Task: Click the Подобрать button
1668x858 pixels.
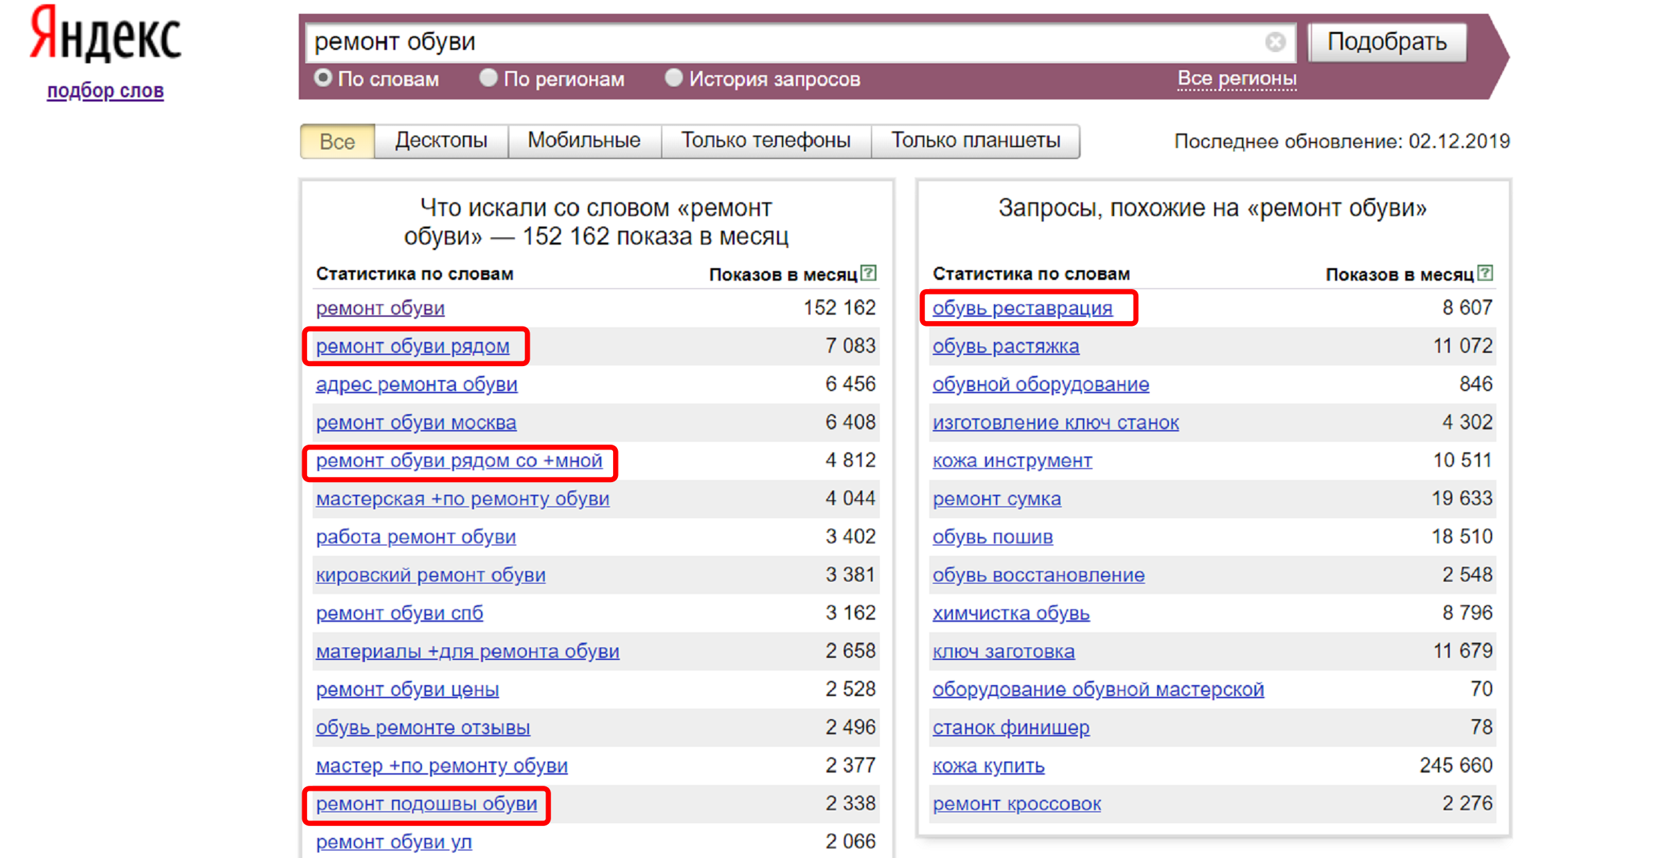Action: [x=1387, y=42]
